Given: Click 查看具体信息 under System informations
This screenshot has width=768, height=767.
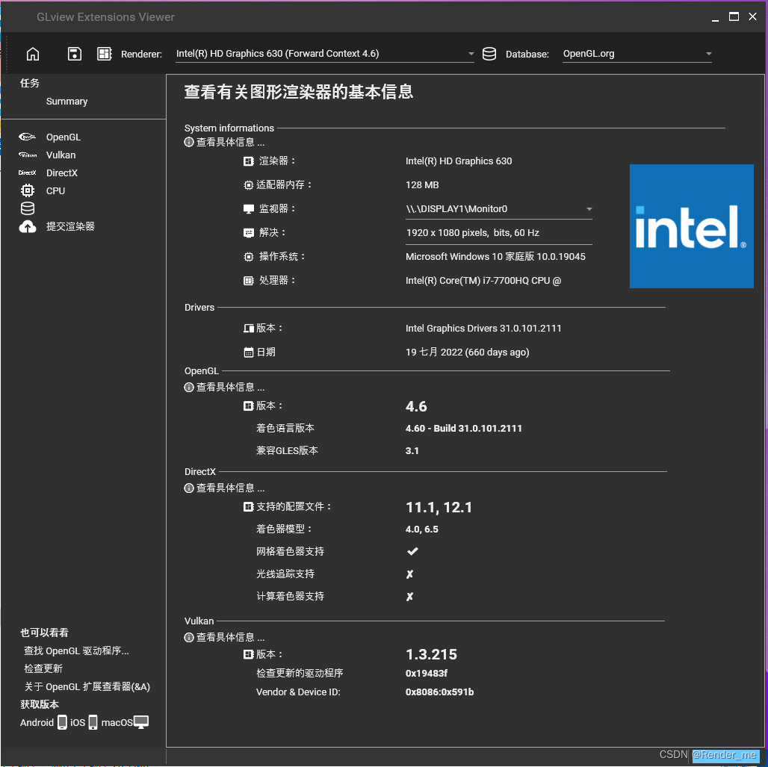Looking at the screenshot, I should click(230, 142).
